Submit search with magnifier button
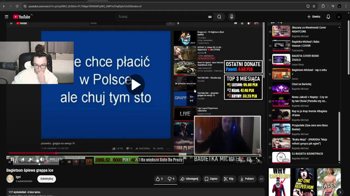 219,17
